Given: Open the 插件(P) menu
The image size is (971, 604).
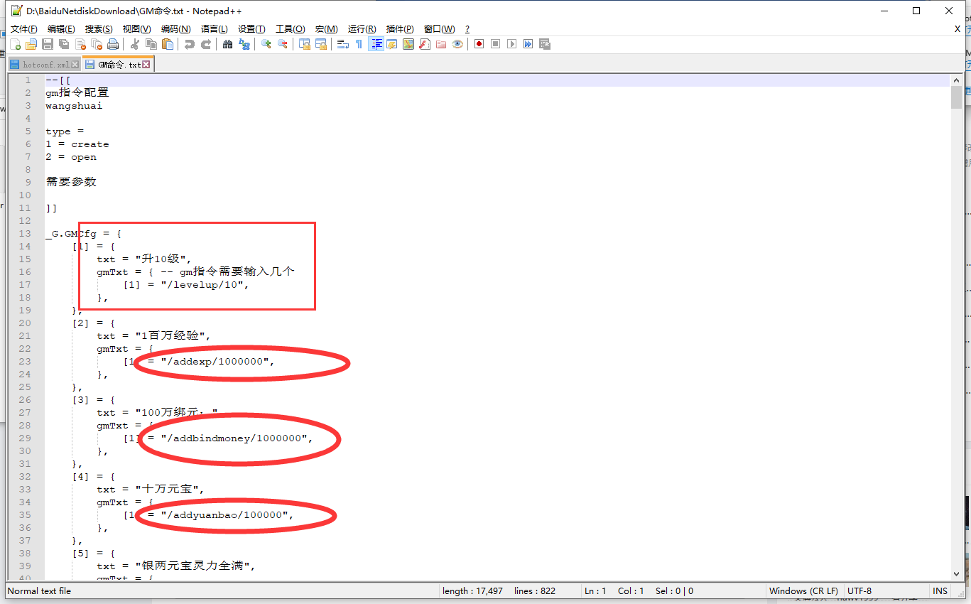Looking at the screenshot, I should click(x=400, y=29).
